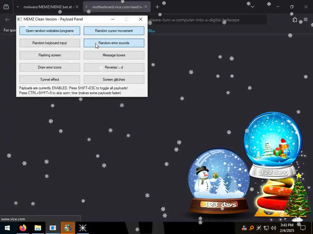Viewport: 313px width, 234px height.
Task: Click the snowman snow globe widget
Action: pyautogui.click(x=219, y=181)
